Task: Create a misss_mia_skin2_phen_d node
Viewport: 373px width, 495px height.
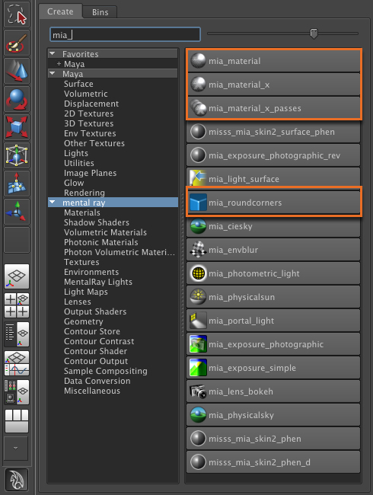Action: [273, 462]
